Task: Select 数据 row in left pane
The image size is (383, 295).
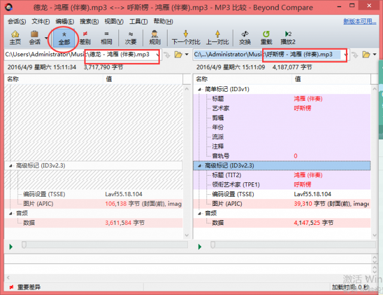Action: click(x=93, y=223)
